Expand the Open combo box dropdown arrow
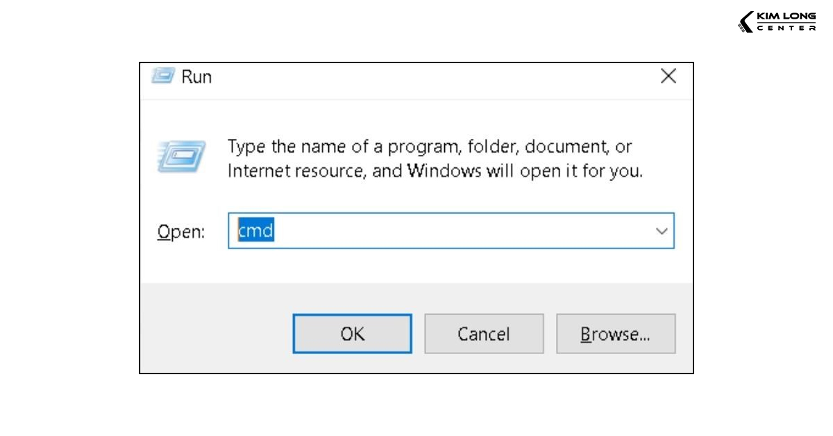 pos(662,231)
